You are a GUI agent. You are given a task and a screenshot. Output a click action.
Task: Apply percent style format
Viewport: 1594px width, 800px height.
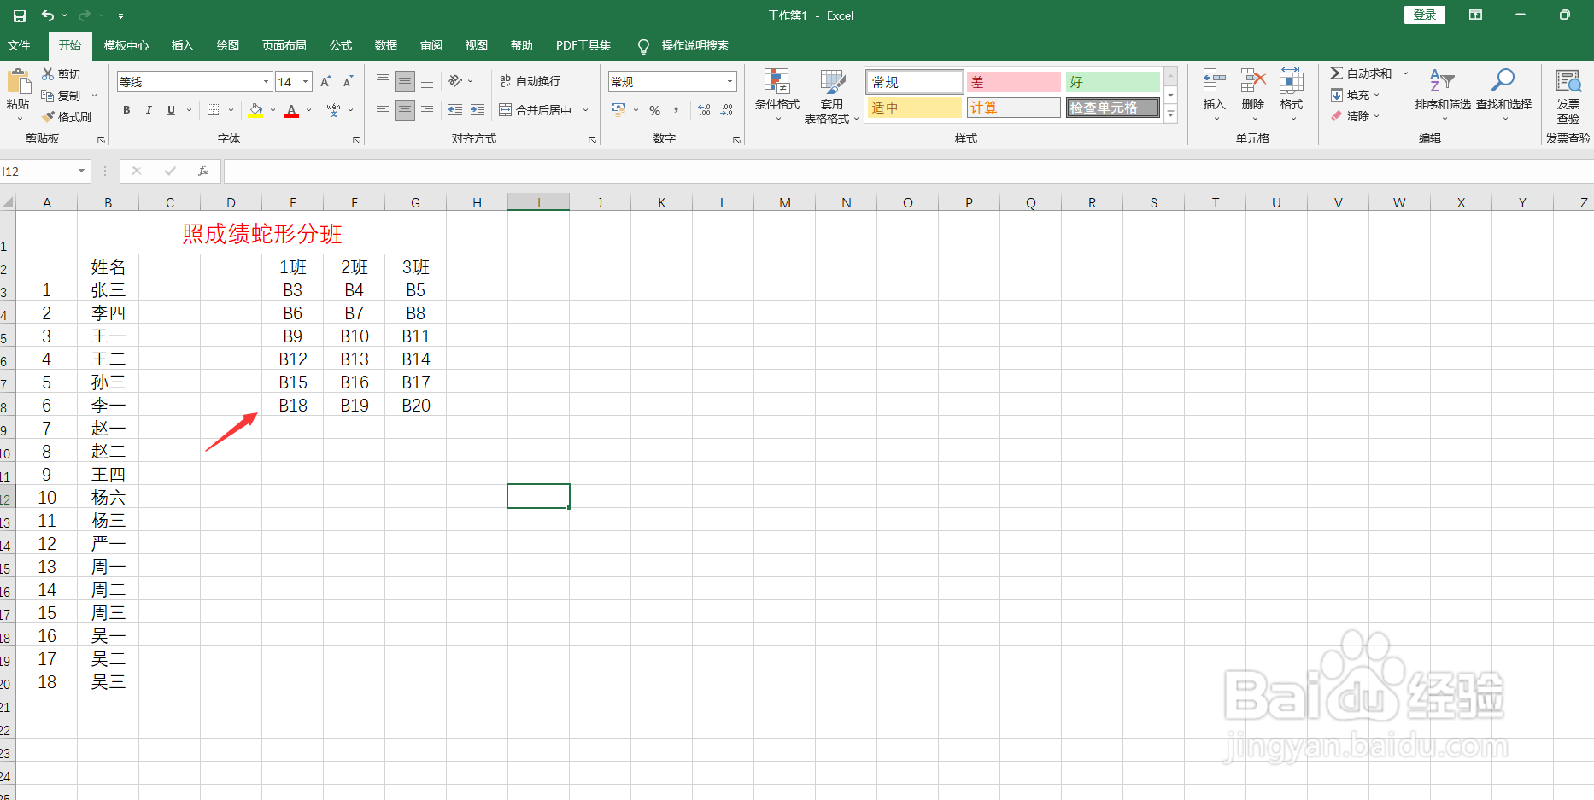(655, 110)
